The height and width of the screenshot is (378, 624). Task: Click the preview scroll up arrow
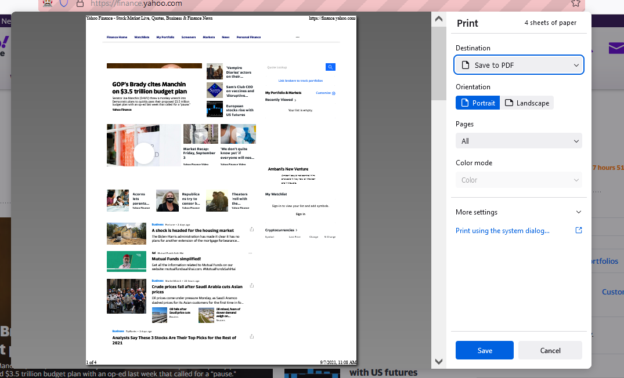[439, 19]
